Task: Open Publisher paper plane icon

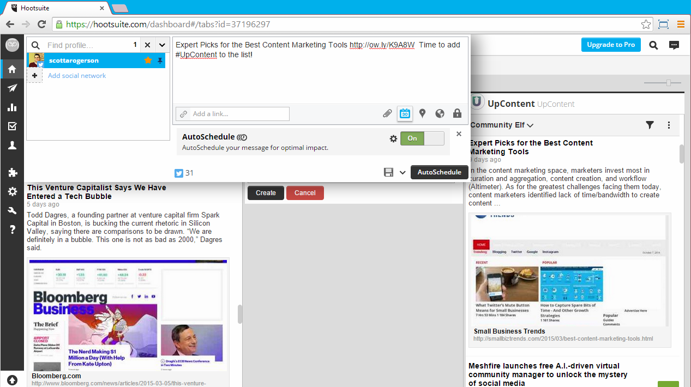Action: 12,88
